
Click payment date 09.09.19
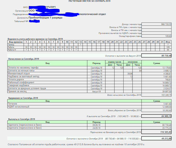point(96,125)
